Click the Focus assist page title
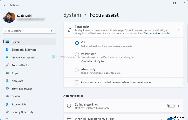This screenshot has width=188, height=120. [104, 15]
